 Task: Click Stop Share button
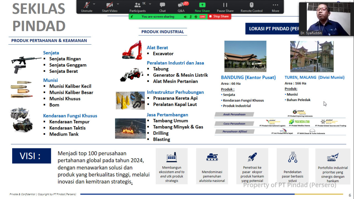click(x=219, y=17)
